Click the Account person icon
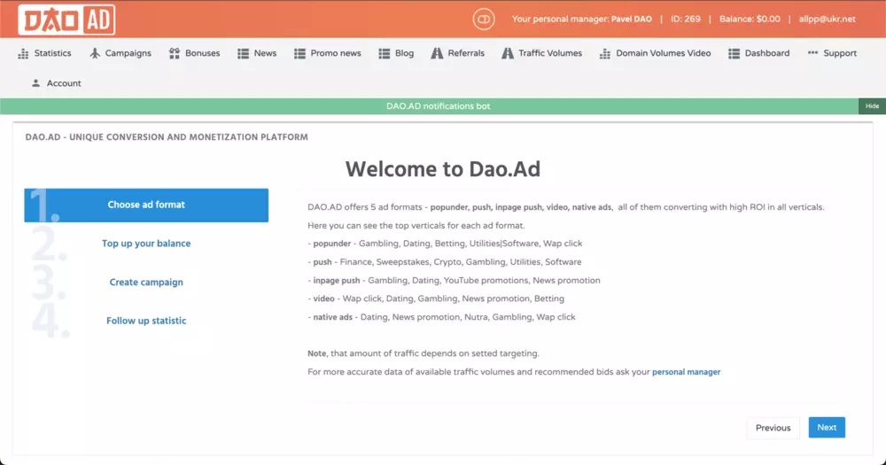Viewport: 886px width, 465px height. [x=35, y=83]
